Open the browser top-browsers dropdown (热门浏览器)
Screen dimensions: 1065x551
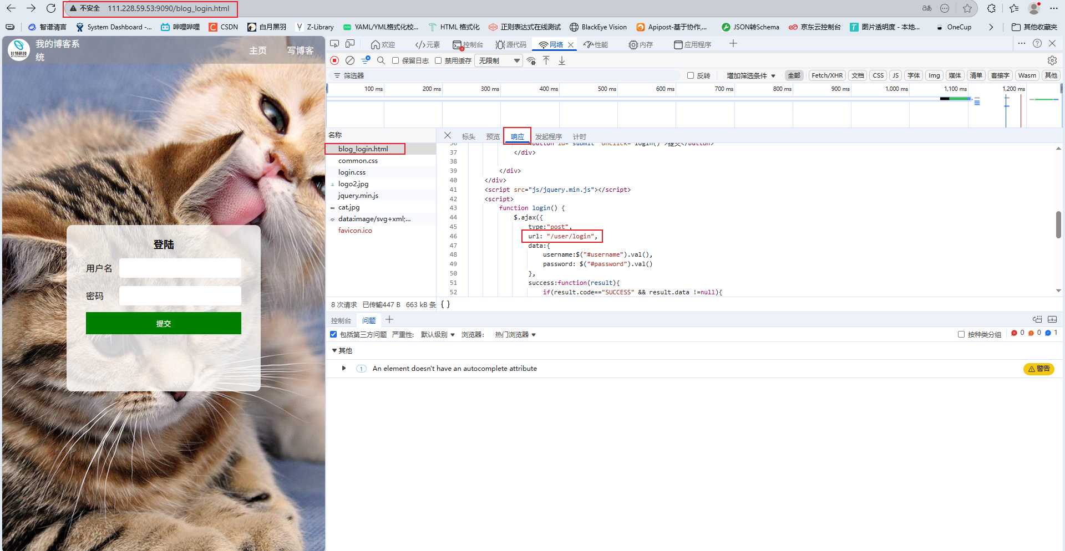[515, 334]
